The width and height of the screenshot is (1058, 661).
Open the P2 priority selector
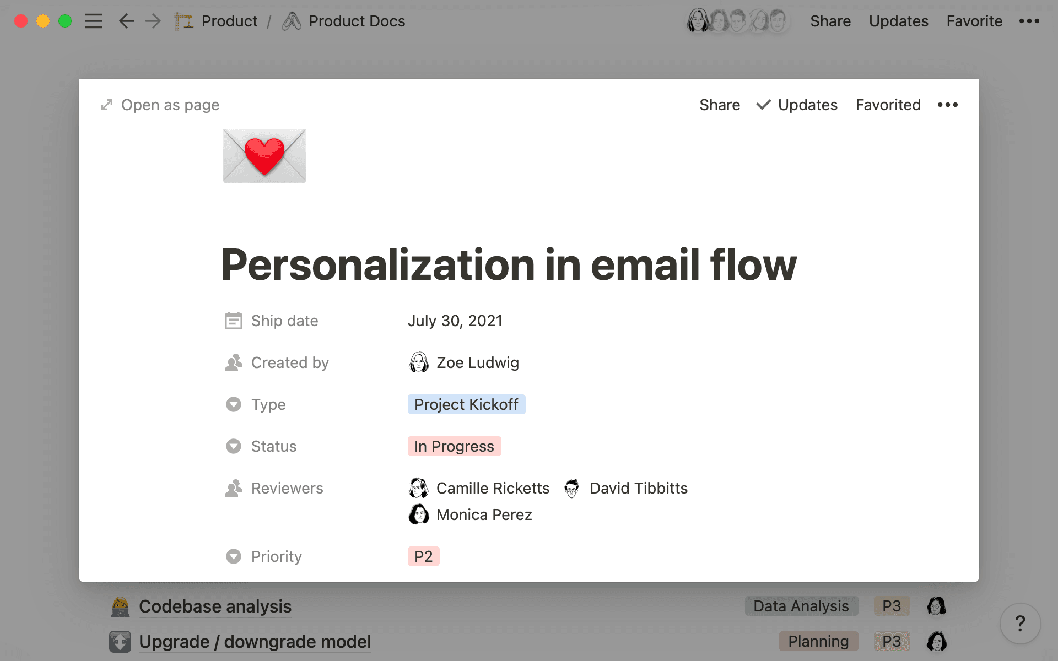[x=423, y=556]
